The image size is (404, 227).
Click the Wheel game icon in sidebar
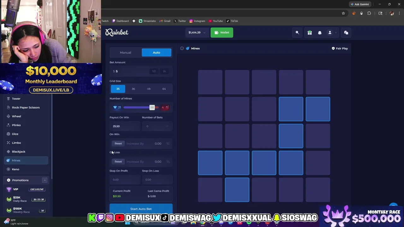(9, 116)
